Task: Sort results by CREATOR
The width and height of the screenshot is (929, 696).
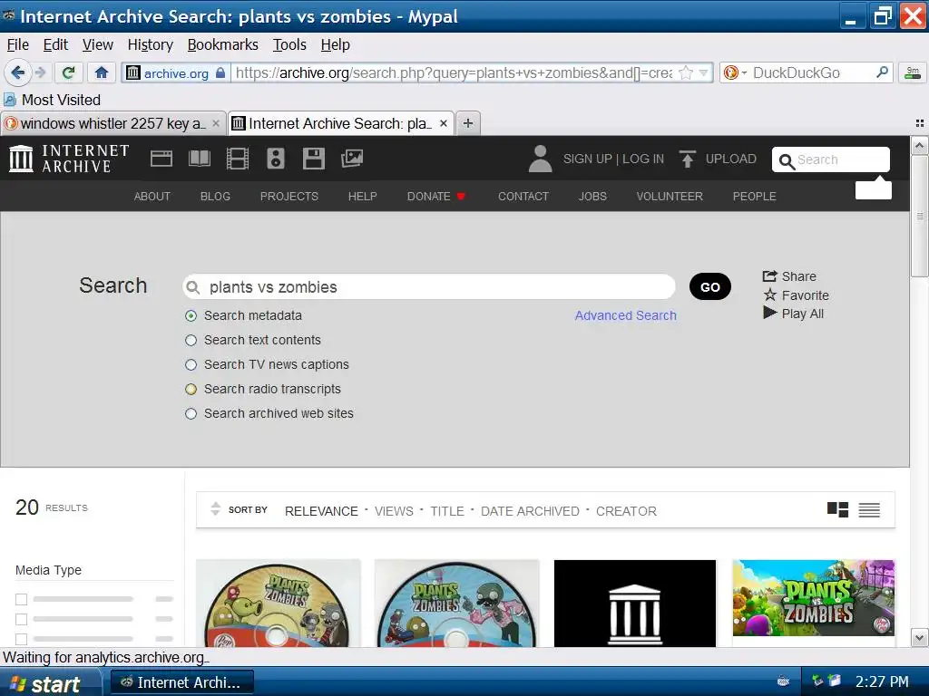Action: (x=626, y=511)
